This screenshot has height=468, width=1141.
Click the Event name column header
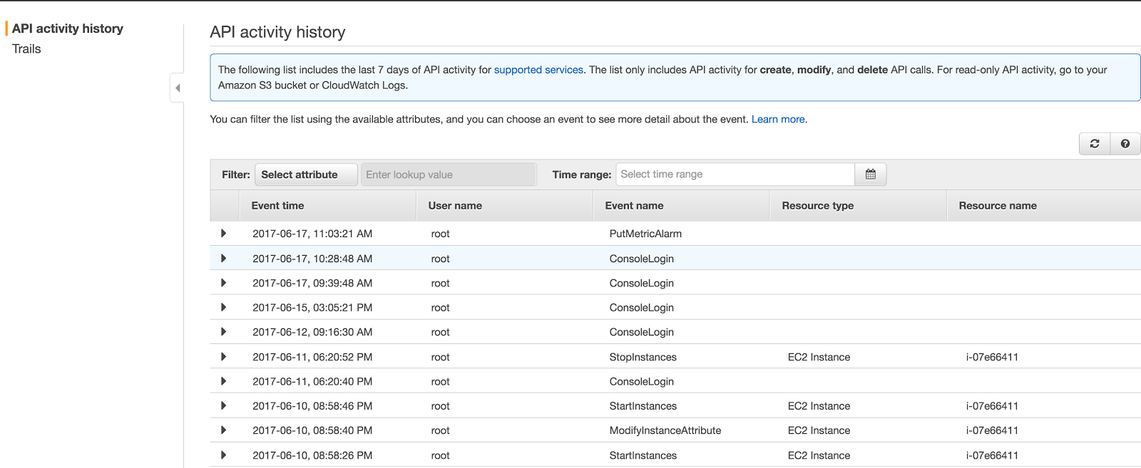point(634,206)
